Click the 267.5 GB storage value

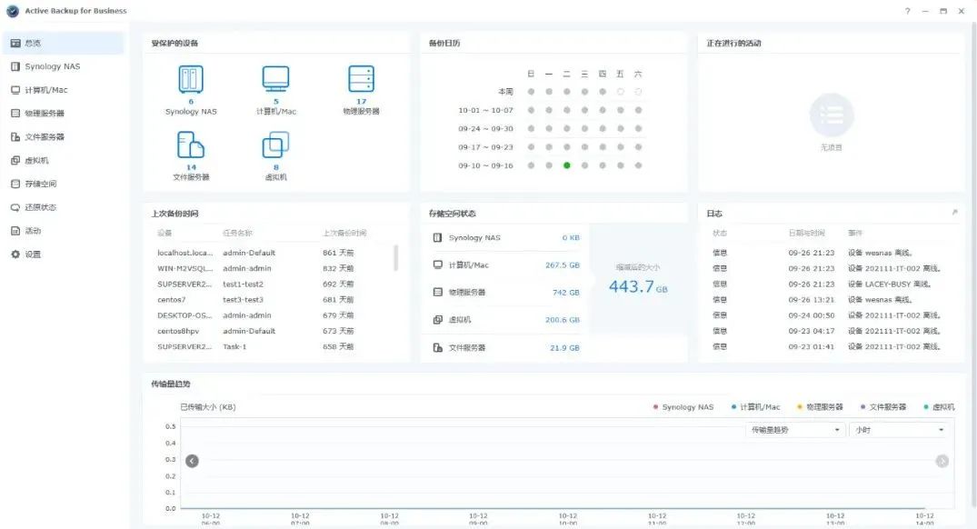(x=562, y=264)
